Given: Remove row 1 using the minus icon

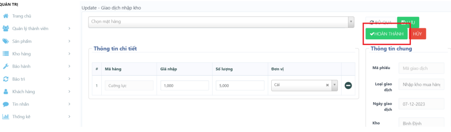Looking at the screenshot, I should coord(348,86).
